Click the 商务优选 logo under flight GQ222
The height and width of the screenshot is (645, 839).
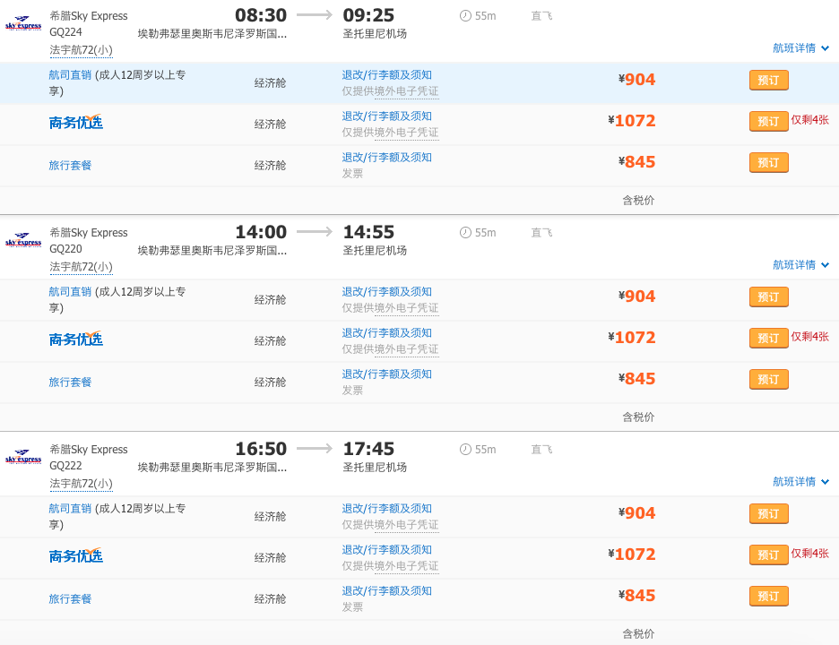[76, 555]
